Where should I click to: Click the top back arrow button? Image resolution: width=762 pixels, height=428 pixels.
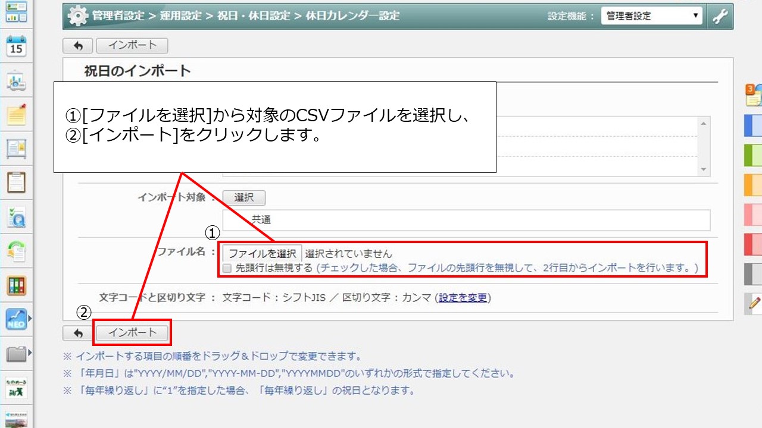pos(78,46)
